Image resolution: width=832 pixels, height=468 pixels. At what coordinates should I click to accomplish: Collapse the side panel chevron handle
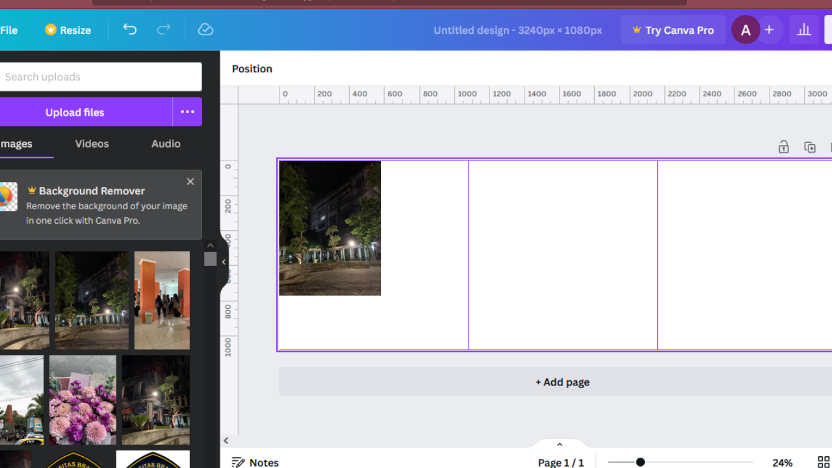pyautogui.click(x=224, y=262)
